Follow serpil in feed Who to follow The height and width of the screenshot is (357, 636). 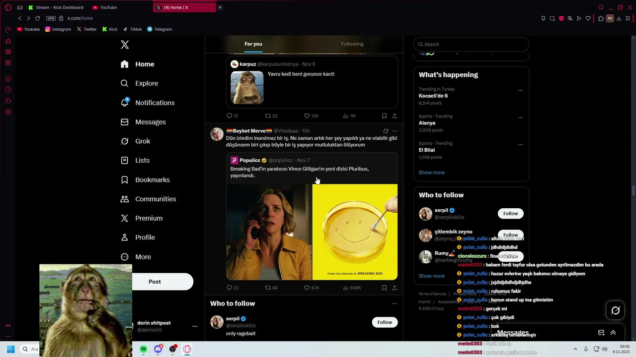click(385, 322)
